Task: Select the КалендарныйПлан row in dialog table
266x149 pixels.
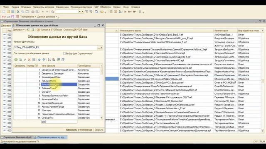Action: (x=57, y=77)
